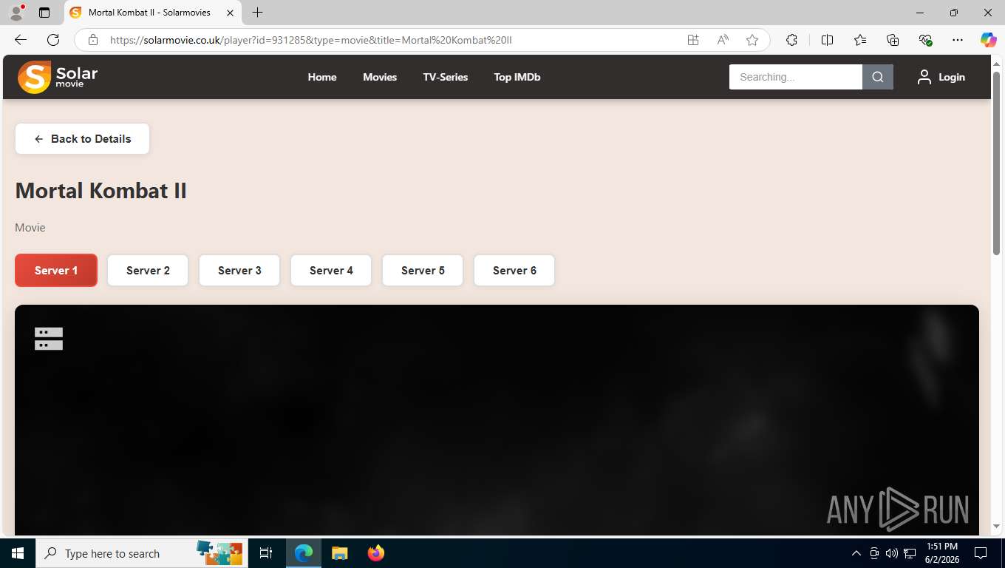Select Server 1
The height and width of the screenshot is (568, 1005).
coord(56,271)
